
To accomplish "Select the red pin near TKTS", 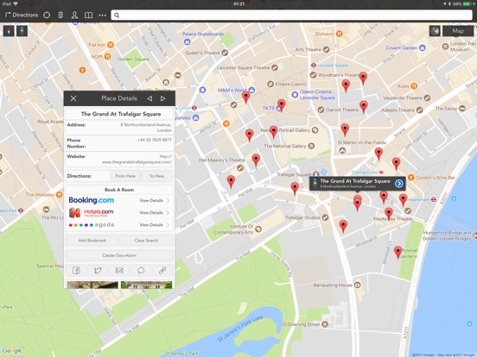I will click(282, 105).
